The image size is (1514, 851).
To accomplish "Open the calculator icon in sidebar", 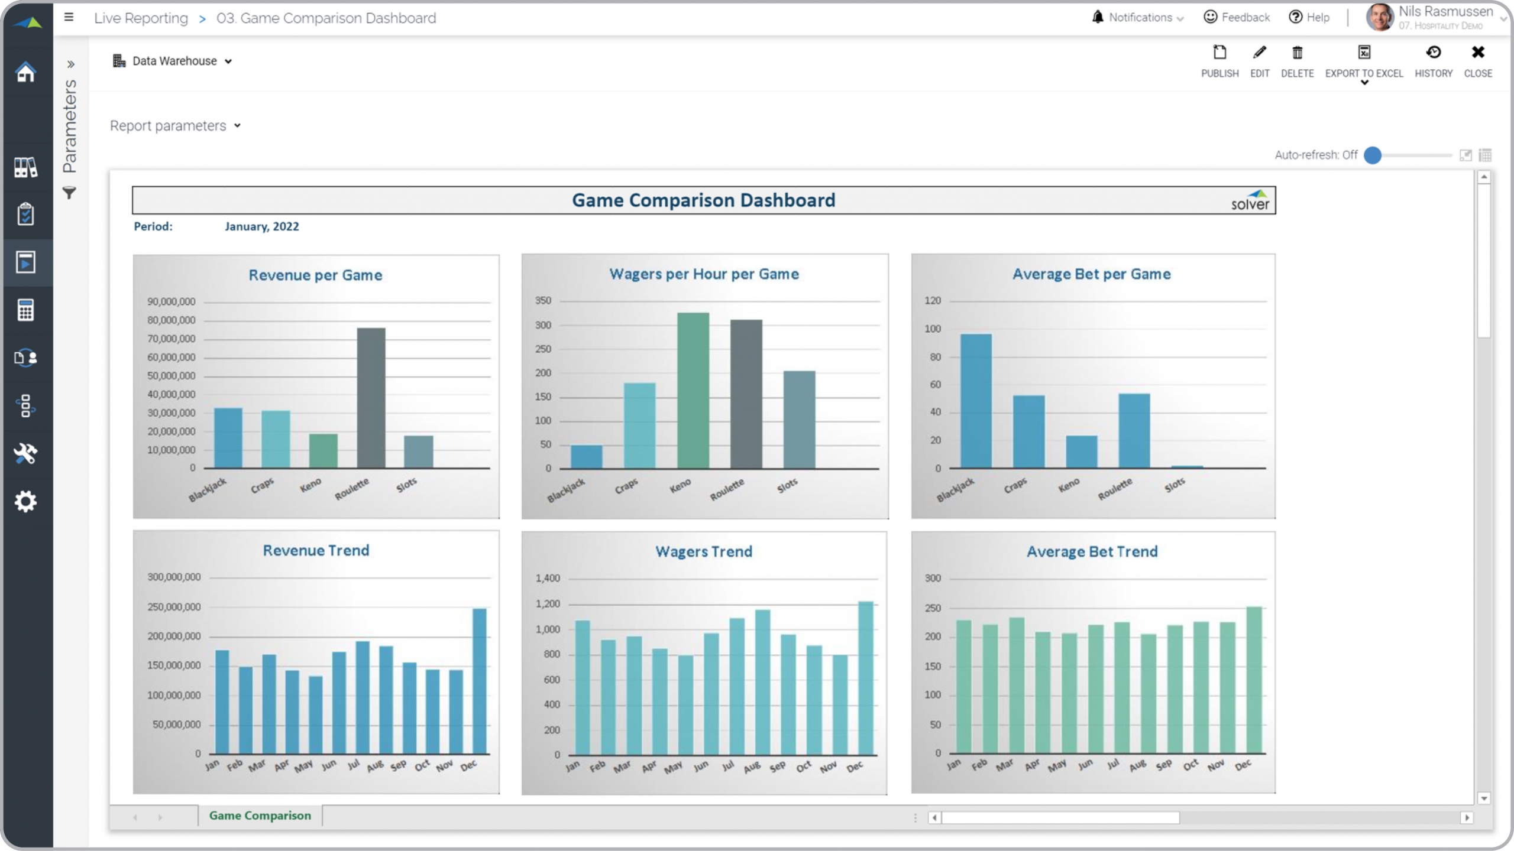I will click(25, 310).
